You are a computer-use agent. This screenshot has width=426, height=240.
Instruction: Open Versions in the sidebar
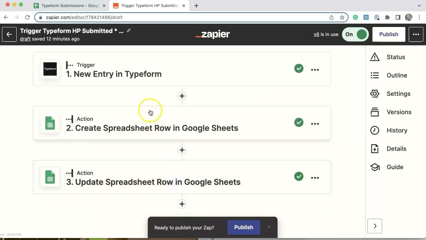click(399, 112)
